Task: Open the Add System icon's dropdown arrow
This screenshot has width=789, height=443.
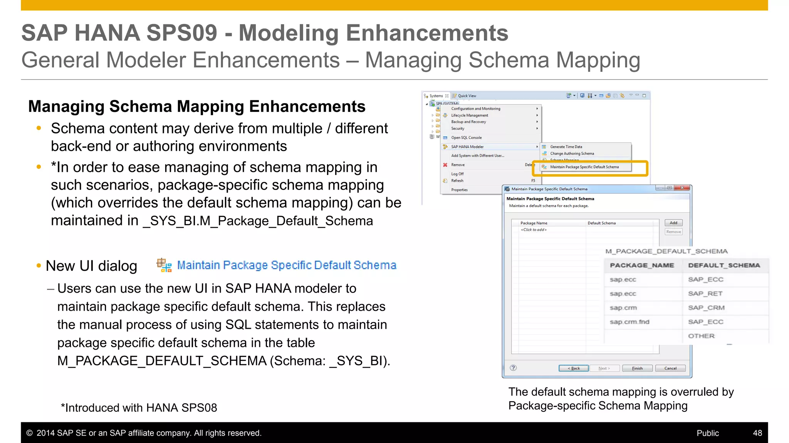Action: (x=574, y=96)
